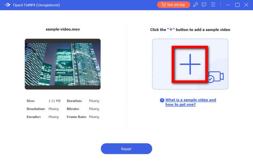This screenshot has width=253, height=163.
Task: Click the sample-video.mov thumbnail preview
Action: (63, 64)
